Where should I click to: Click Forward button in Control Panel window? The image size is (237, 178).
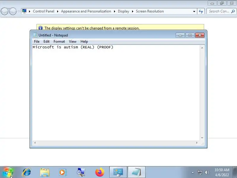pyautogui.click(x=13, y=11)
